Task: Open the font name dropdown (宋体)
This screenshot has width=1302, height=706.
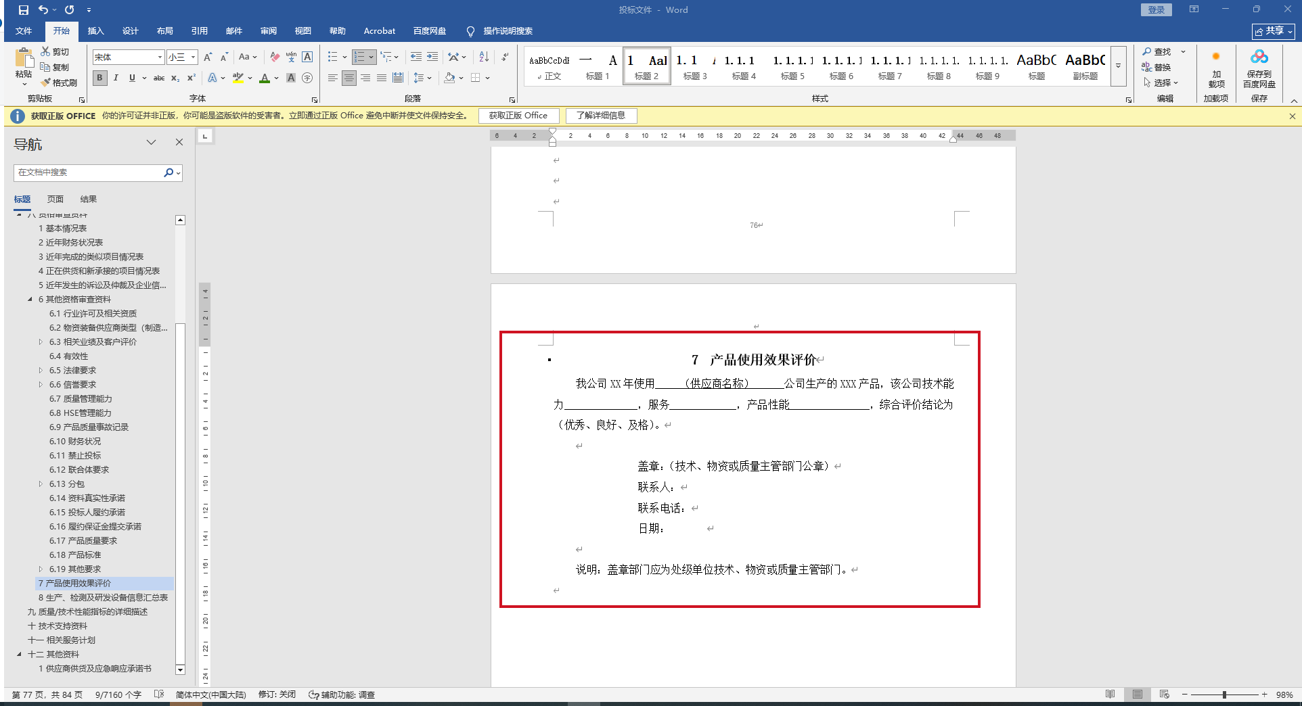Action: tap(160, 57)
